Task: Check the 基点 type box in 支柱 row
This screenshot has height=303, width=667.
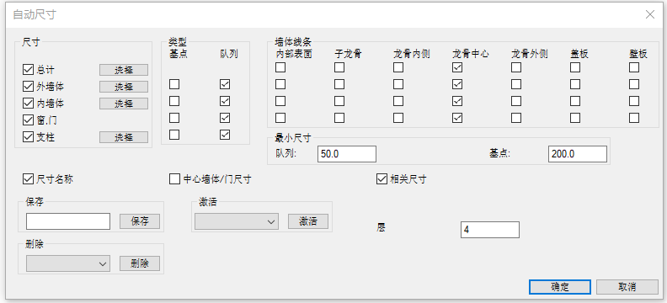Action: coord(174,135)
